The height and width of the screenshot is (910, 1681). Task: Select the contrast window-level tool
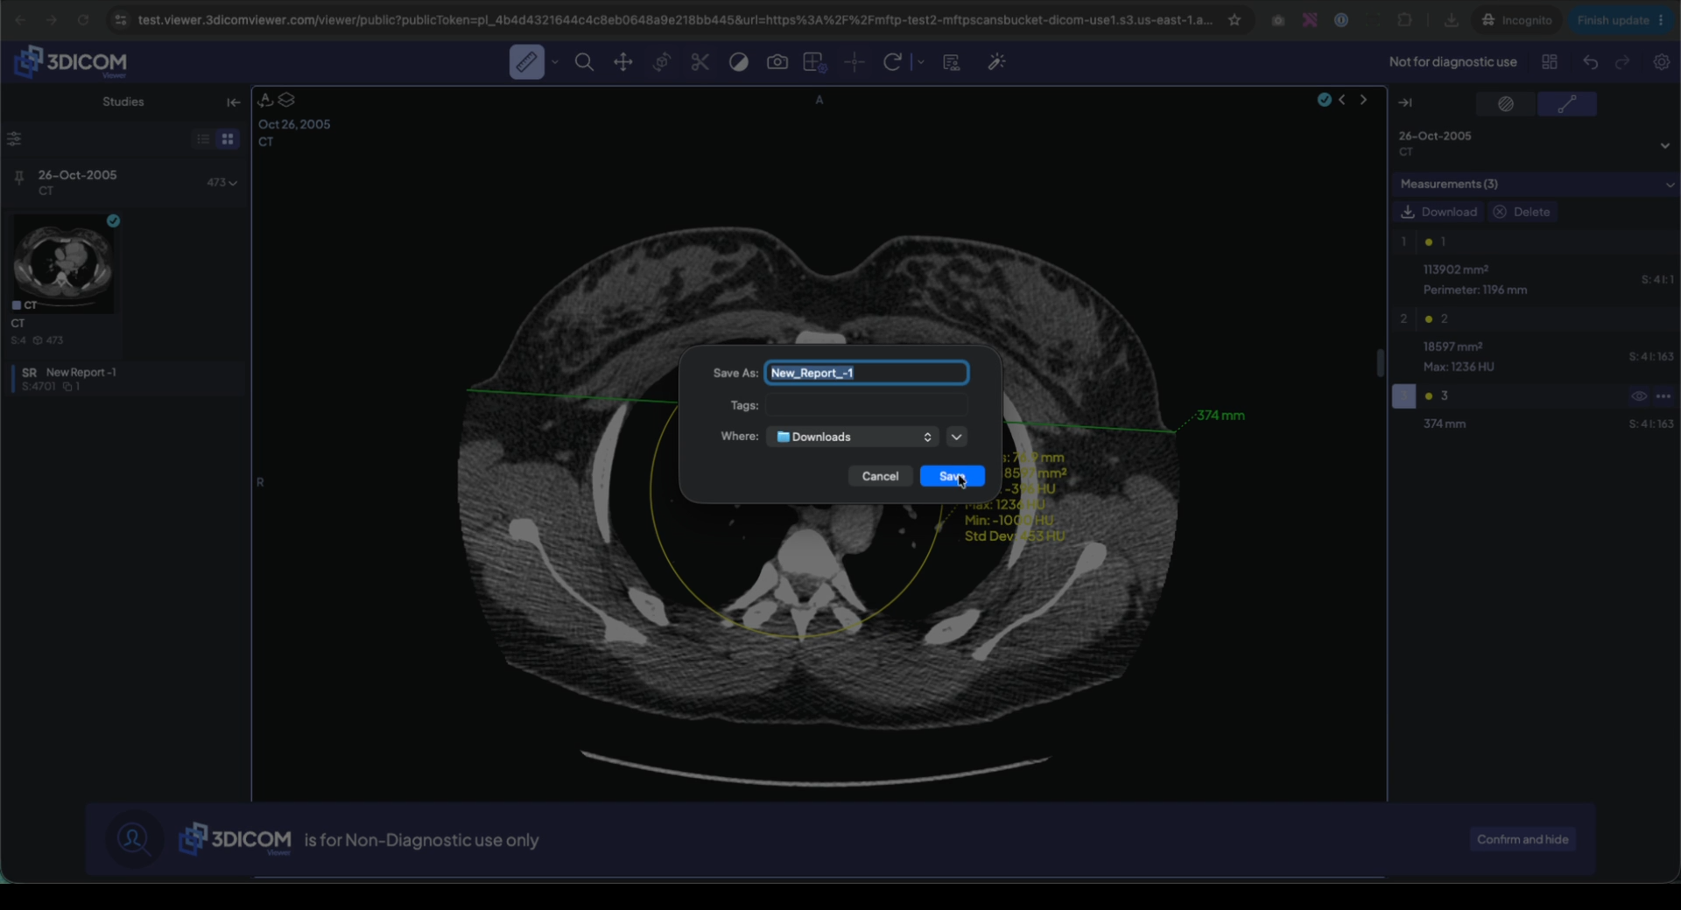tap(739, 62)
